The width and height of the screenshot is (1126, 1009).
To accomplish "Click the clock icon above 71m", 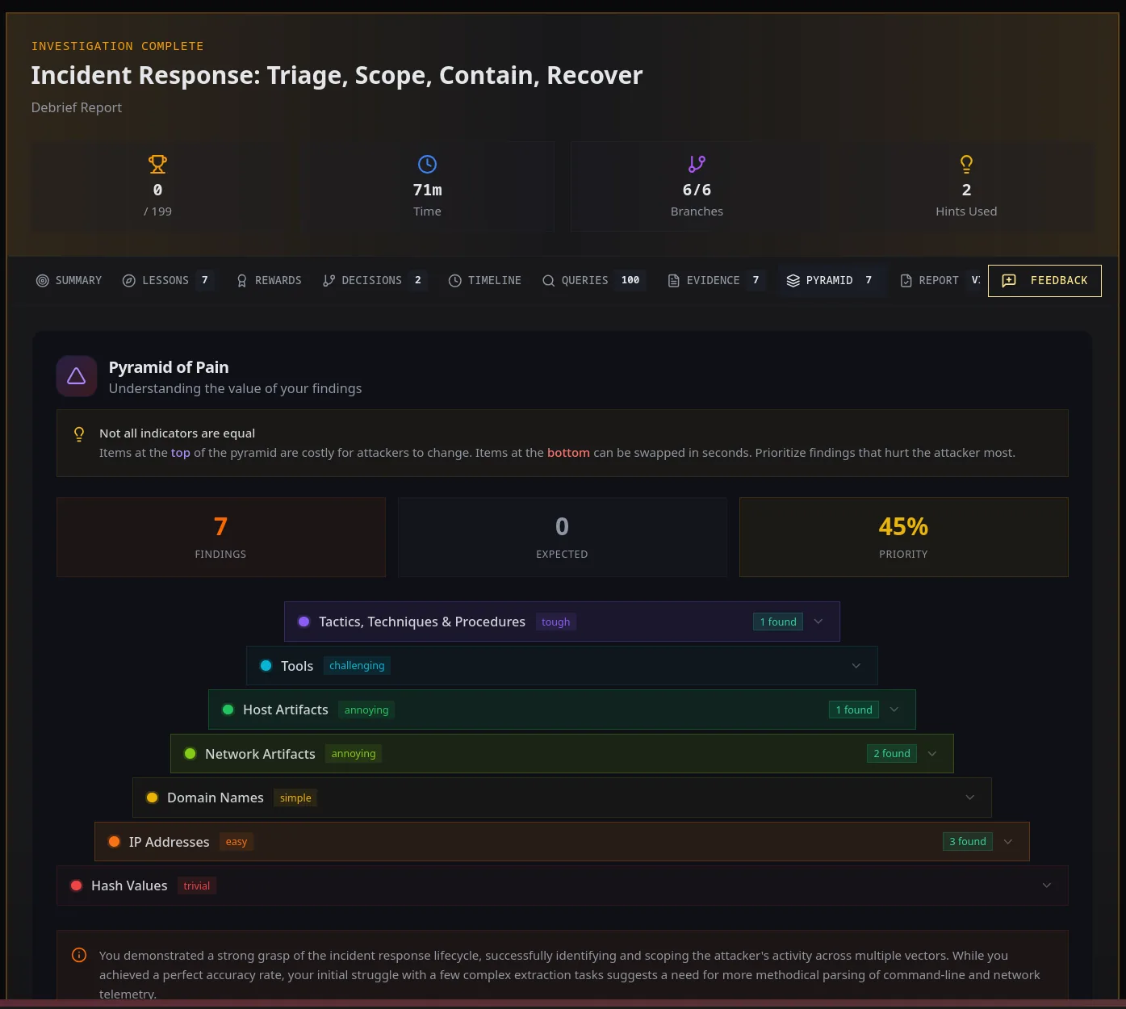I will coord(427,164).
